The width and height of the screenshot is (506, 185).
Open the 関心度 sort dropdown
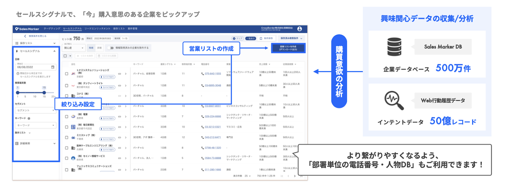point(73,48)
